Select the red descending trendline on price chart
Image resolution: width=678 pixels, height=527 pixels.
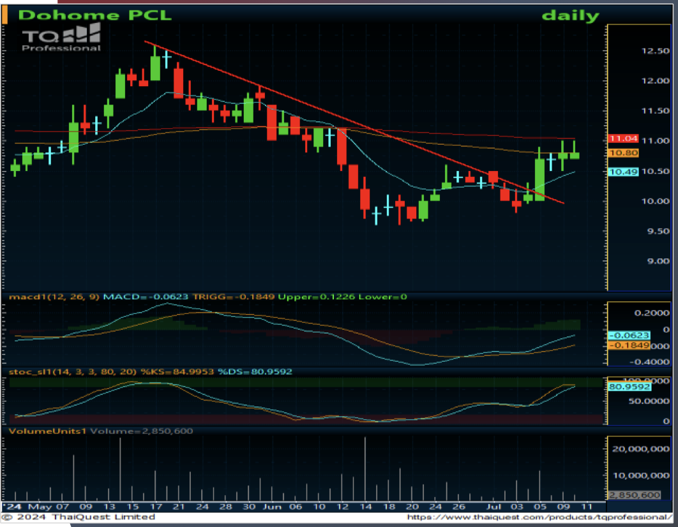coord(354,122)
